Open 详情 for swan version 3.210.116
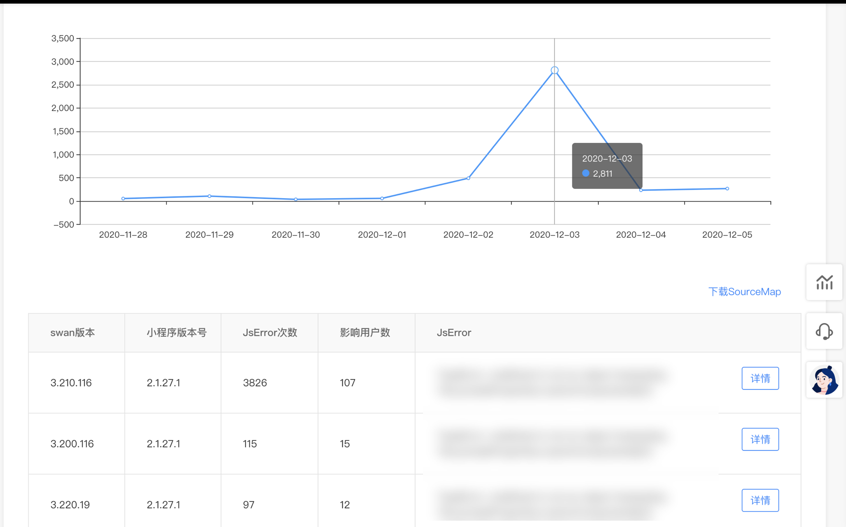Image resolution: width=846 pixels, height=527 pixels. tap(760, 379)
